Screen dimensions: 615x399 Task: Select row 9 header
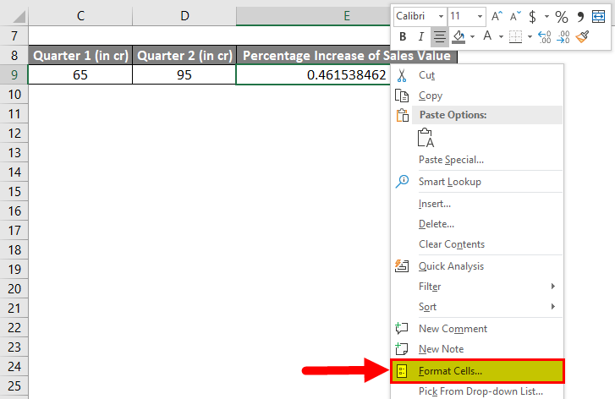(14, 74)
